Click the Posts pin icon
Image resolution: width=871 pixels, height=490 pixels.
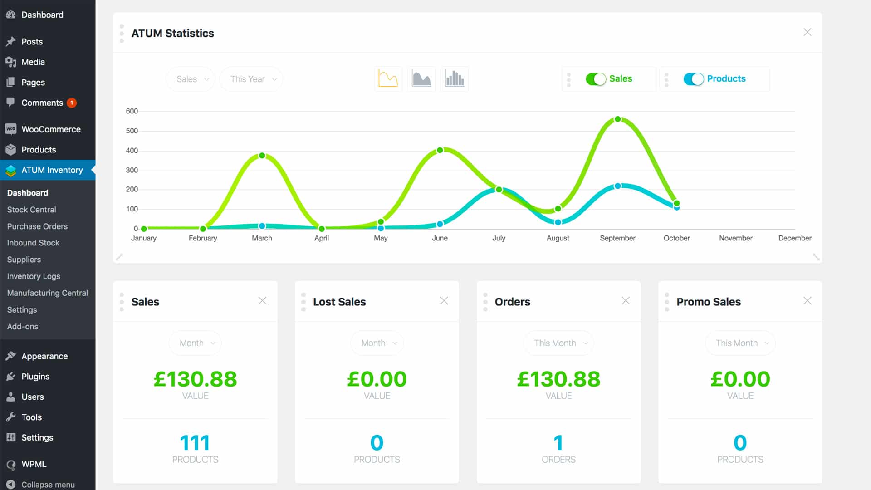click(11, 42)
